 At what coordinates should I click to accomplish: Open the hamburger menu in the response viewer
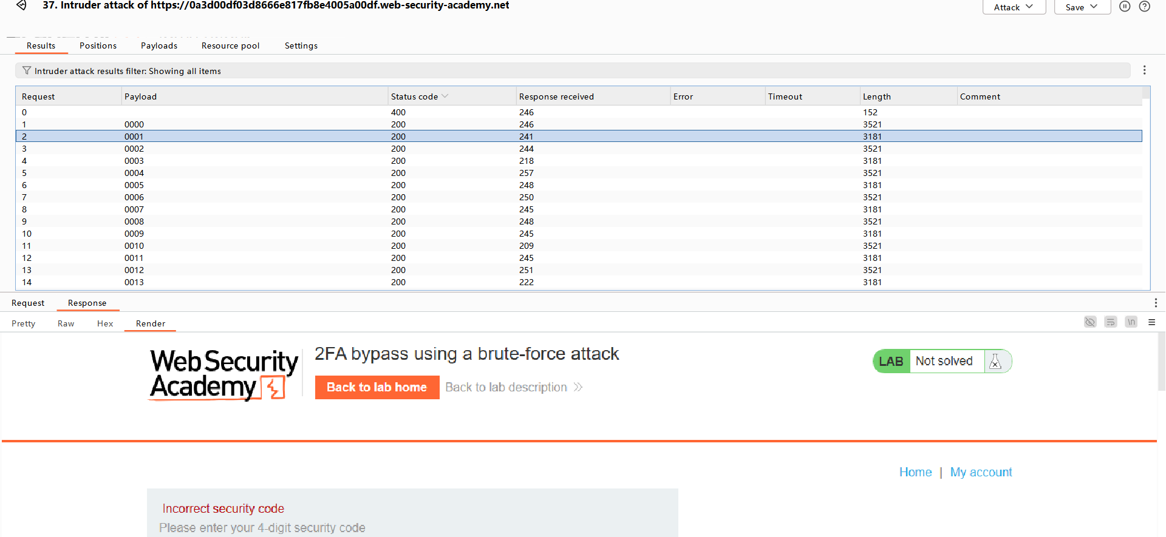point(1151,322)
